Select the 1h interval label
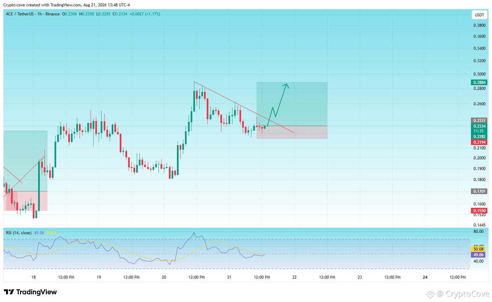The width and height of the screenshot is (492, 302). [x=40, y=14]
